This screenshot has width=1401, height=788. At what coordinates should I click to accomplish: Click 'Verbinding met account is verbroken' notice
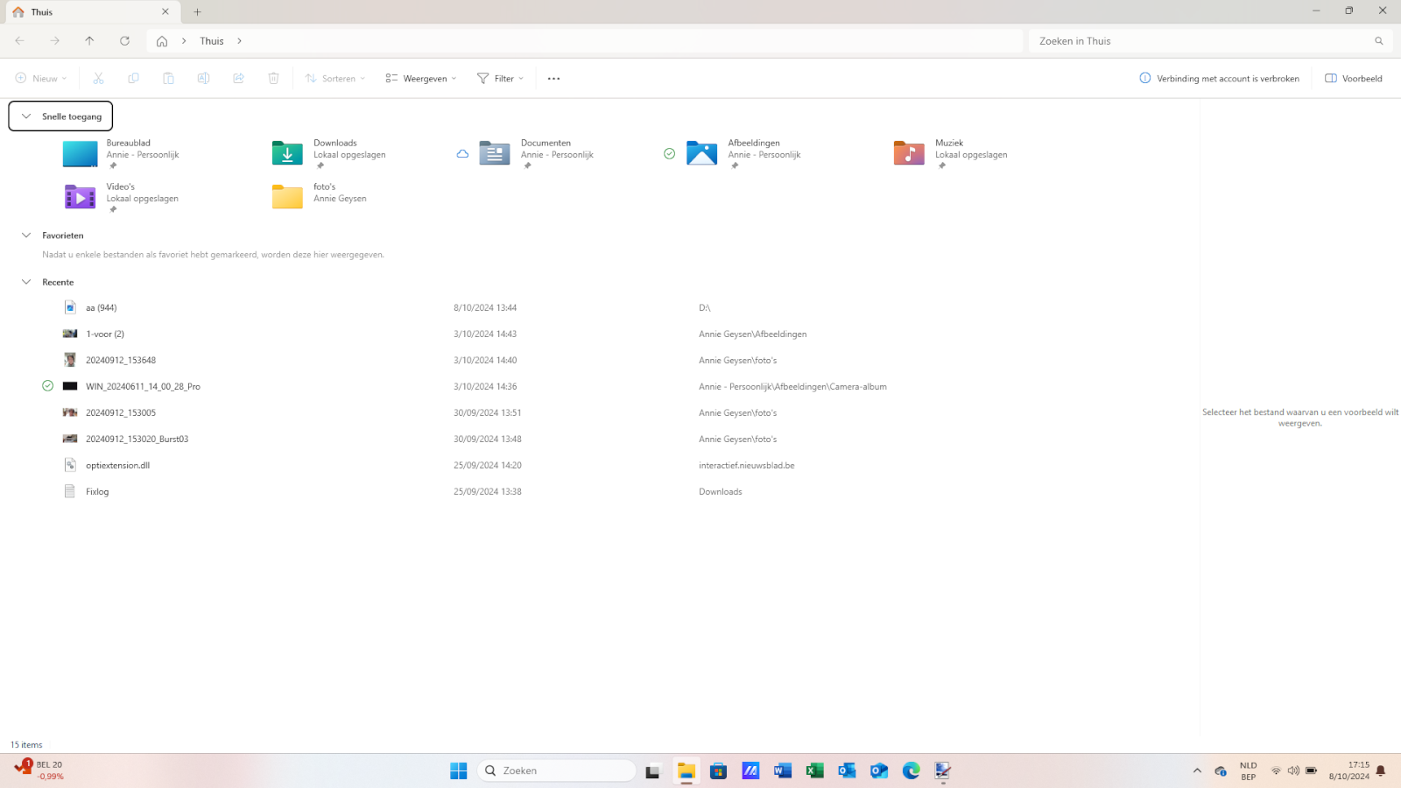pos(1219,79)
